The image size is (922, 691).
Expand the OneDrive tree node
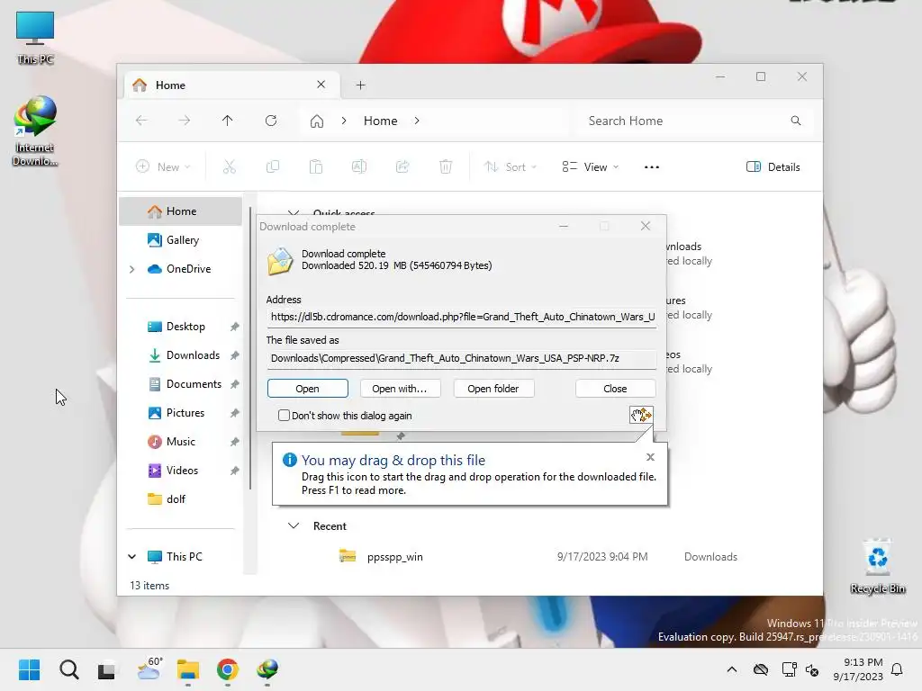click(132, 269)
